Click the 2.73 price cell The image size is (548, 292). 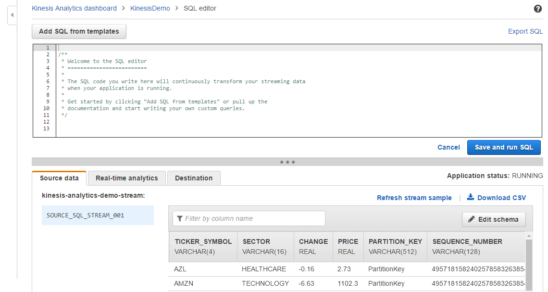344,269
